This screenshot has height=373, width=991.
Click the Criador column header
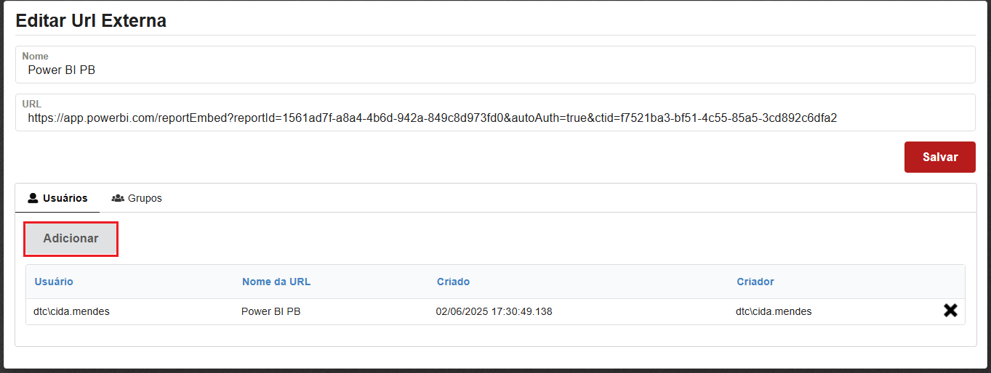[x=755, y=282]
